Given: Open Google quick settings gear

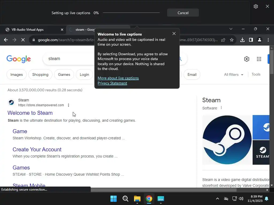Looking at the screenshot, I should point(246,59).
